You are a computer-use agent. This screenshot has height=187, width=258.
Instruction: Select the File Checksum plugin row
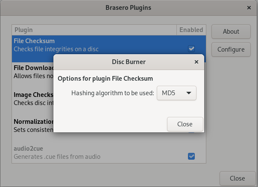[109, 49]
